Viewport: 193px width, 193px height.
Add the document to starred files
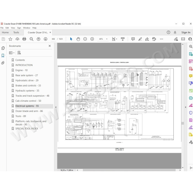(10, 39)
